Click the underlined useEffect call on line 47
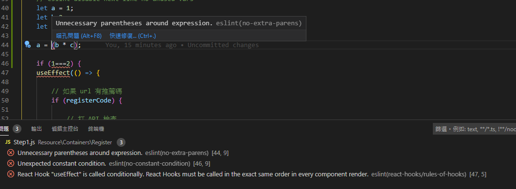This screenshot has height=189, width=516. pyautogui.click(x=53, y=73)
